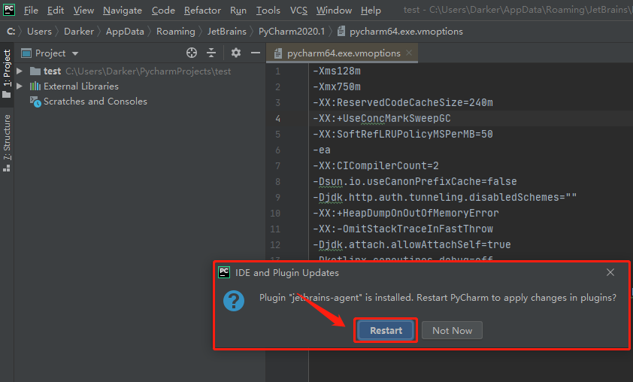
Task: Click the C: drive breadcrumb
Action: click(11, 32)
